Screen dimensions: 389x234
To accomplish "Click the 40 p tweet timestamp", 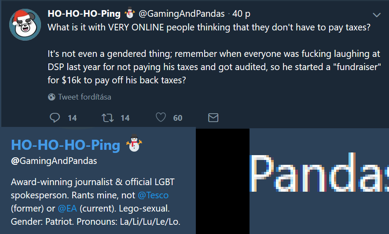I will point(241,14).
